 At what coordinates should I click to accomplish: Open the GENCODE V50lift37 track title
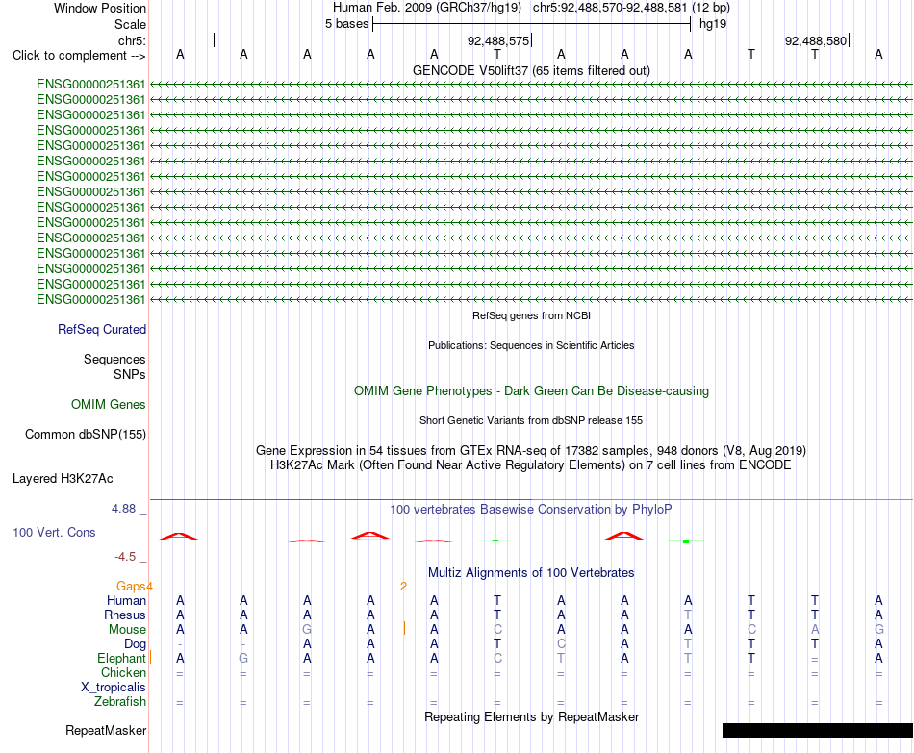click(x=531, y=70)
